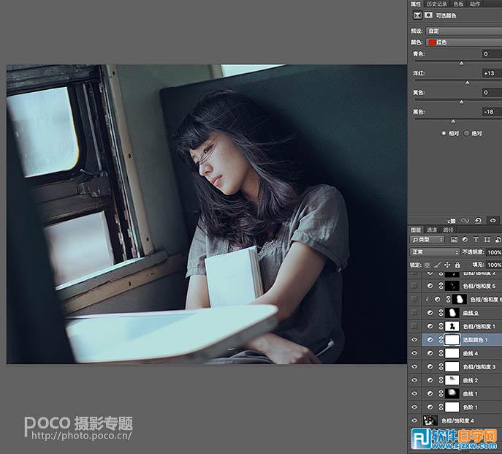
Task: Hide the 色阶 1 layer
Action: pos(414,406)
